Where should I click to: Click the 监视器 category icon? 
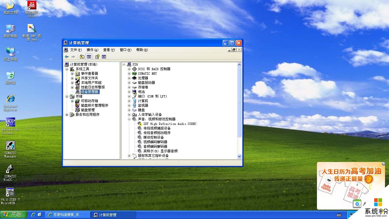pos(134,106)
